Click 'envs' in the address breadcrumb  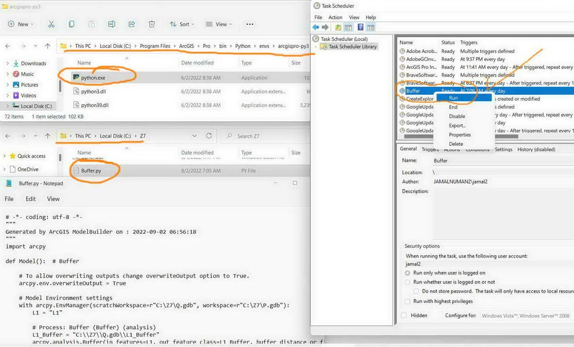(264, 46)
